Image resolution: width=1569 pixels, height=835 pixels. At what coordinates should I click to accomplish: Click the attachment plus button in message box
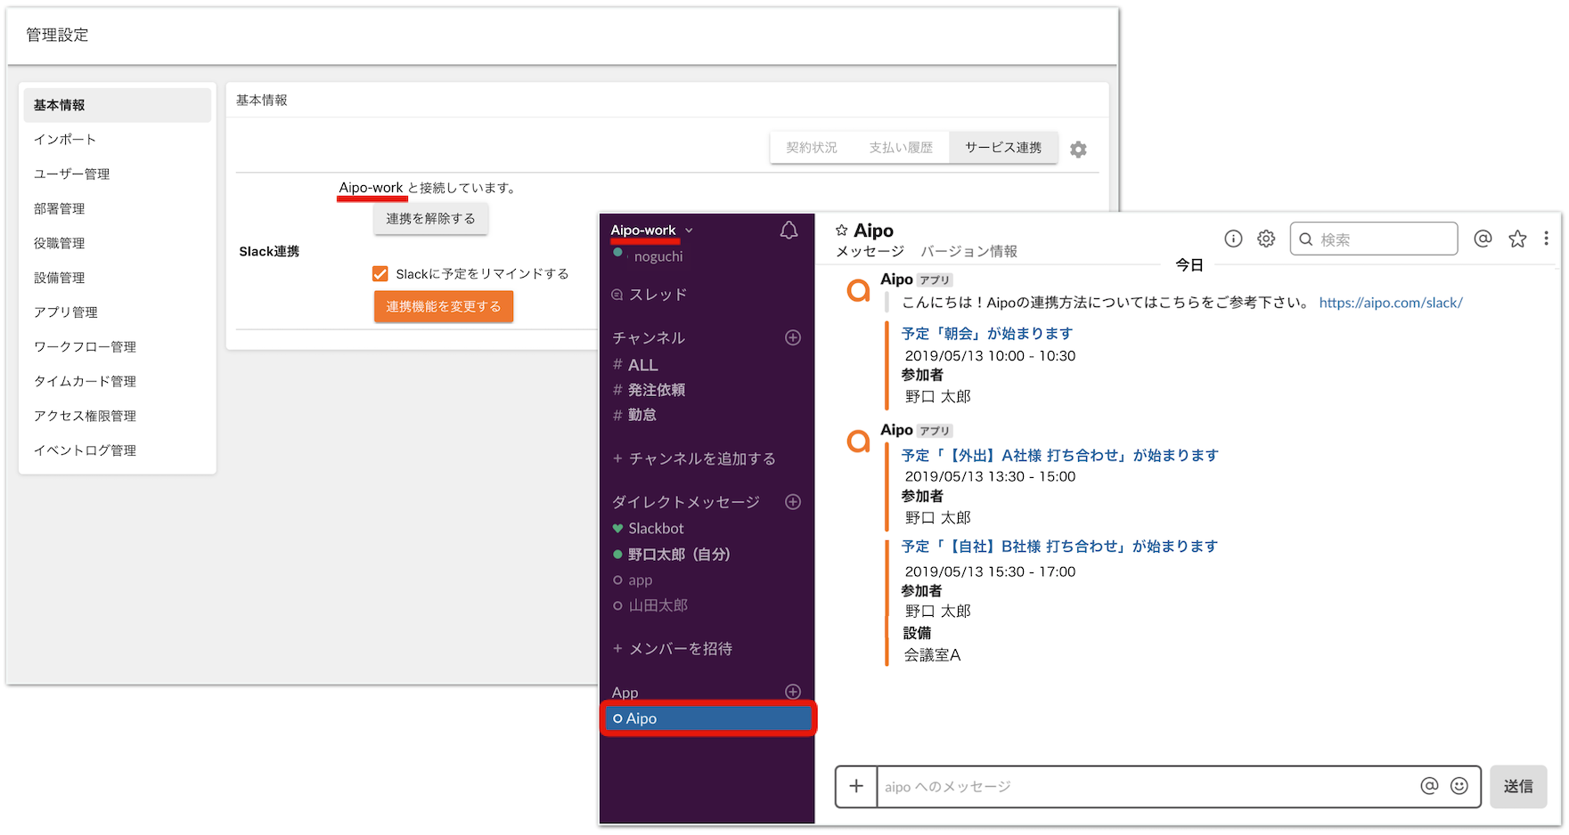856,786
